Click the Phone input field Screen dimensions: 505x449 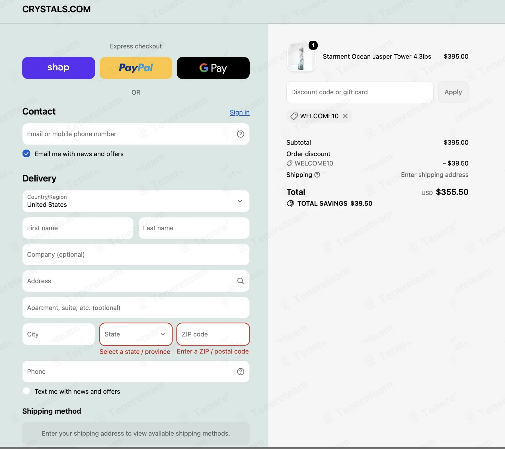tap(136, 372)
